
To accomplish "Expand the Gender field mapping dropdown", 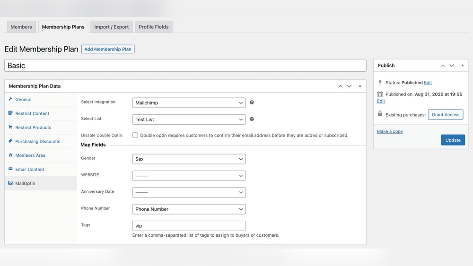I will (x=189, y=159).
